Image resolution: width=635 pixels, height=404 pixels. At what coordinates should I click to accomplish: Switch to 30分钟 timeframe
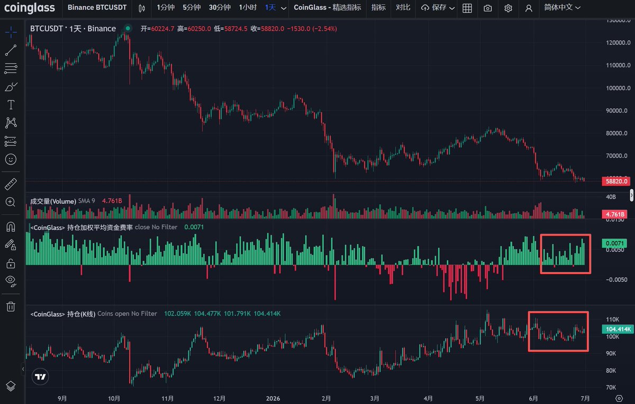220,8
